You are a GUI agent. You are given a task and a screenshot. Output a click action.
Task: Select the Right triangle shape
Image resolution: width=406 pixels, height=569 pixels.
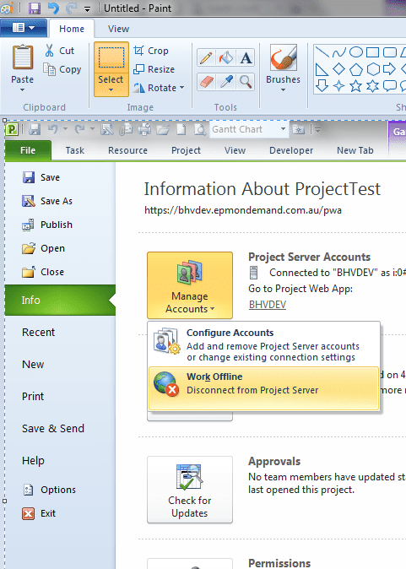pos(322,69)
